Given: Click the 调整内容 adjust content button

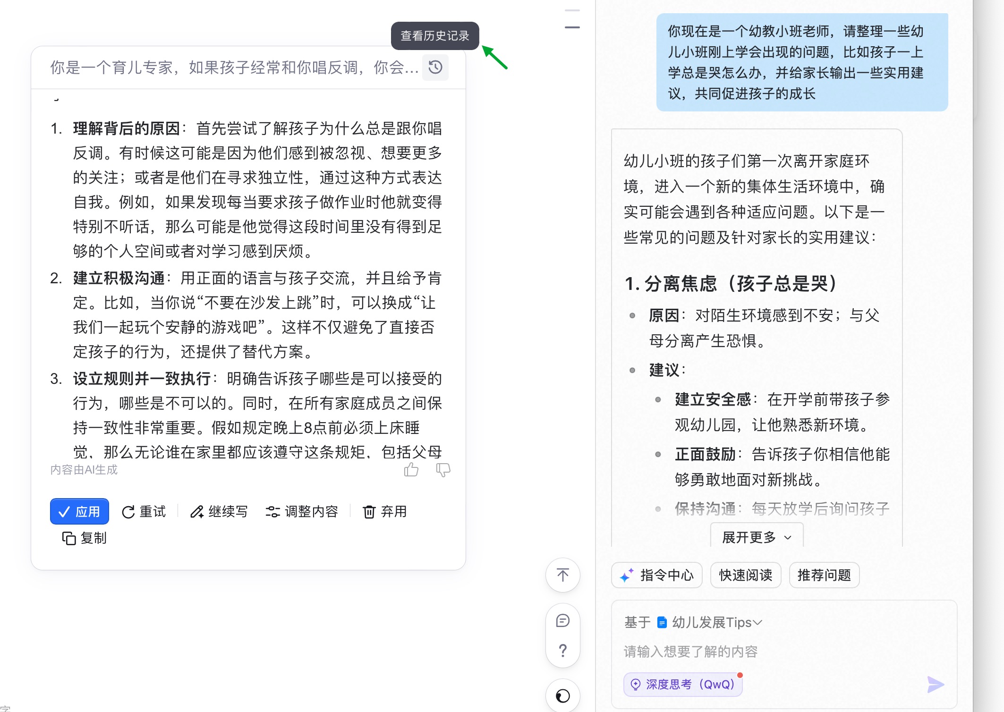Looking at the screenshot, I should [x=302, y=511].
